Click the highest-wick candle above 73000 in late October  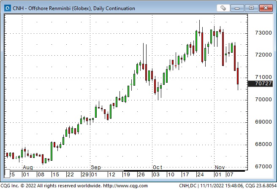[x=199, y=28]
